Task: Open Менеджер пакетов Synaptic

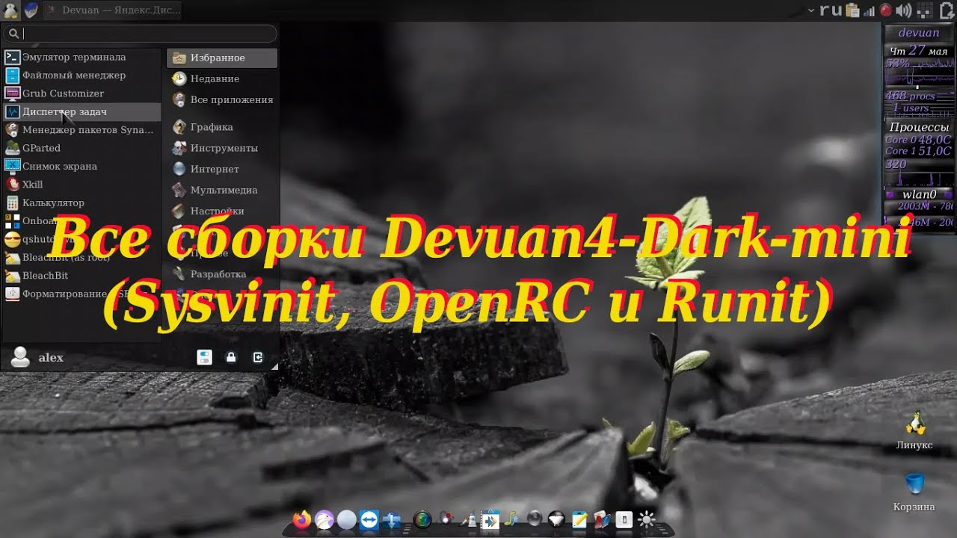Action: click(81, 129)
